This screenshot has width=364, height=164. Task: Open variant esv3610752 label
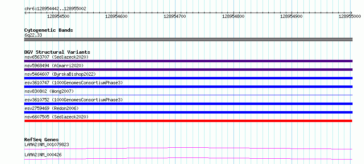point(74,100)
